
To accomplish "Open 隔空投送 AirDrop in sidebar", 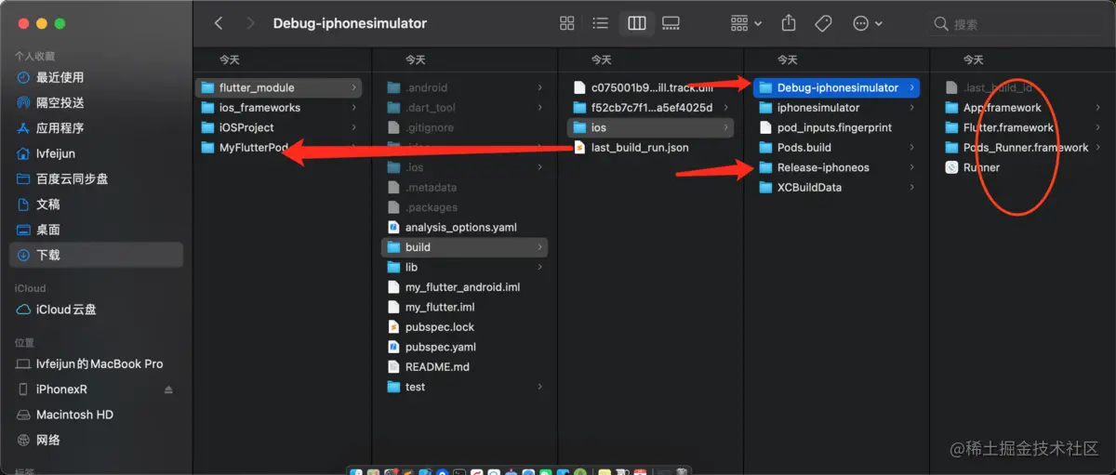I will (x=96, y=102).
